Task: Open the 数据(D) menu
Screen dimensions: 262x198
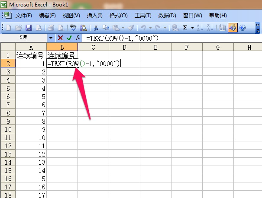Action: [x=167, y=16]
